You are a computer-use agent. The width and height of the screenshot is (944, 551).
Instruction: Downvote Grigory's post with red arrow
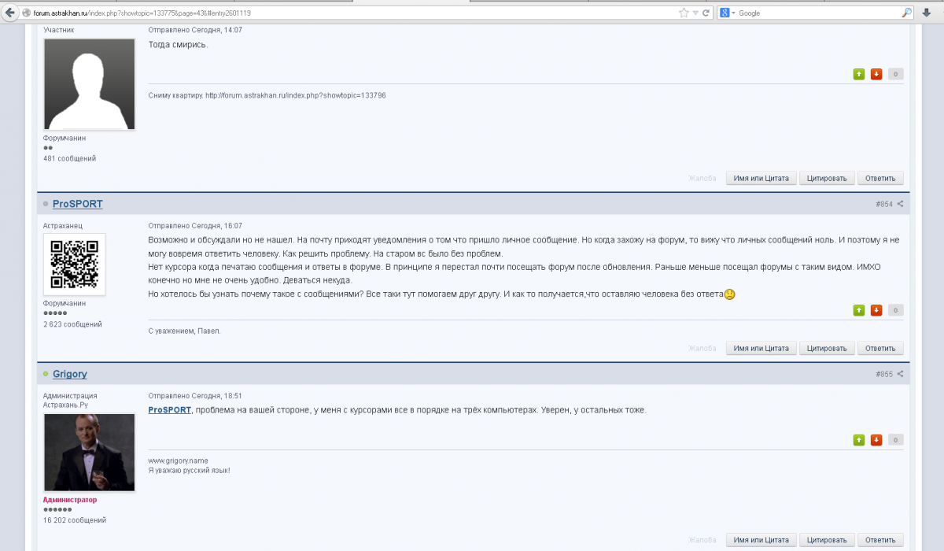[x=876, y=439]
